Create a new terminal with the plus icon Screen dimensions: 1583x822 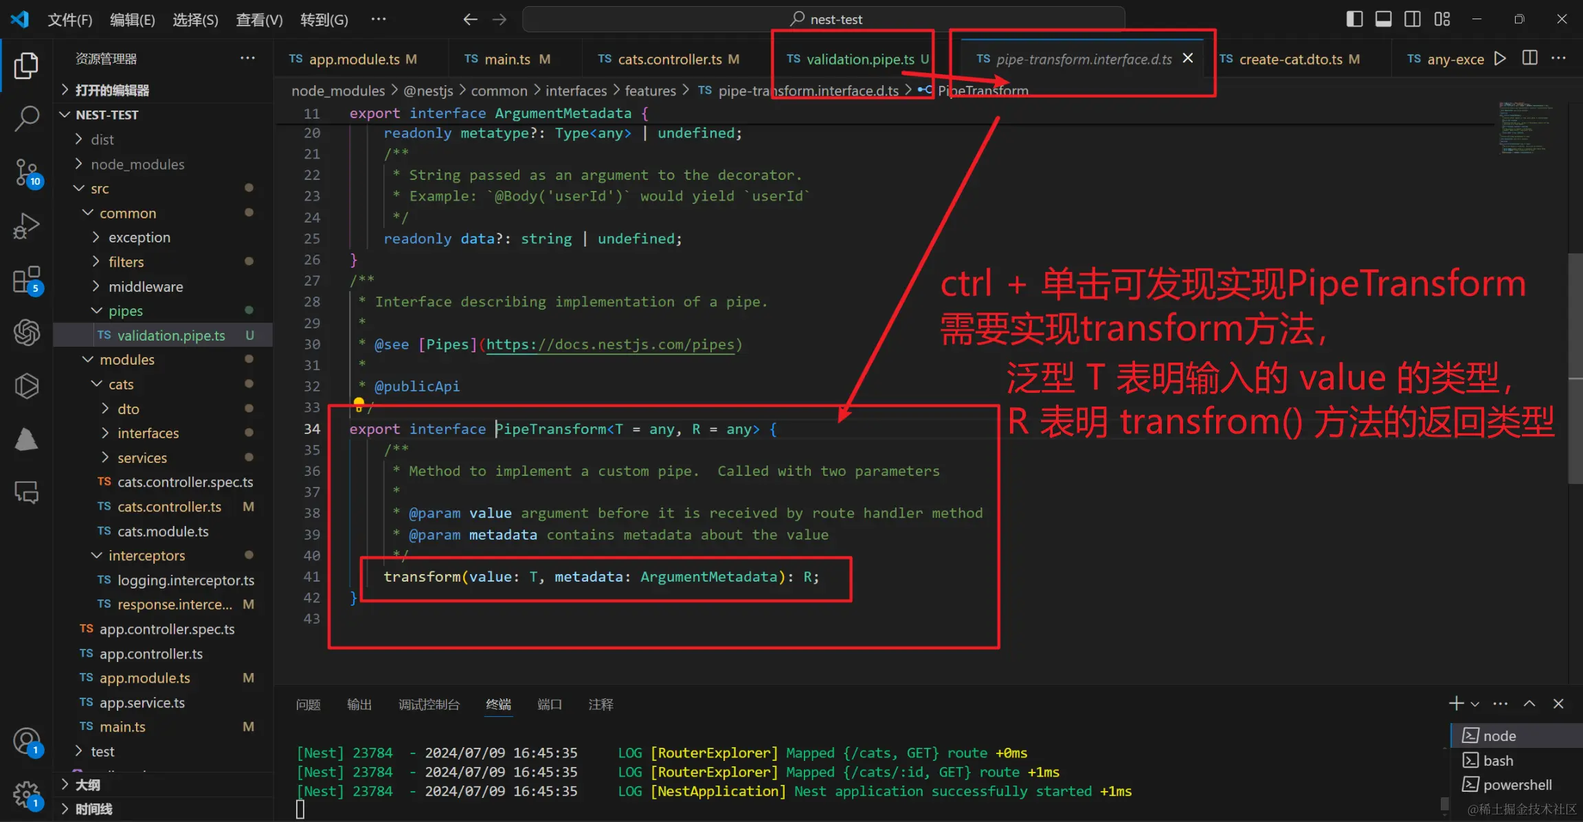(x=1455, y=703)
